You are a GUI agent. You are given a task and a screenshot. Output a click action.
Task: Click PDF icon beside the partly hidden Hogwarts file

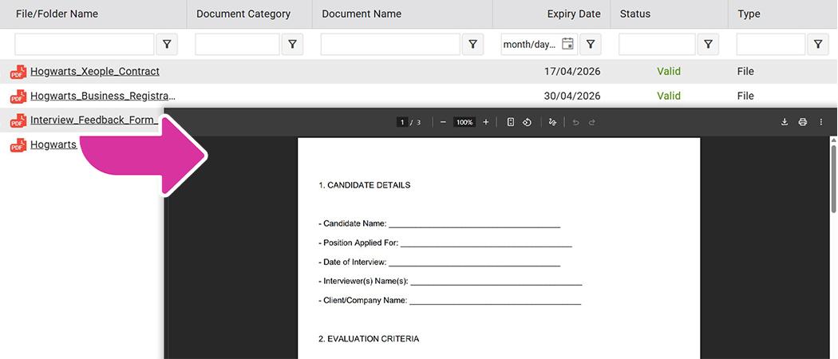(x=18, y=144)
